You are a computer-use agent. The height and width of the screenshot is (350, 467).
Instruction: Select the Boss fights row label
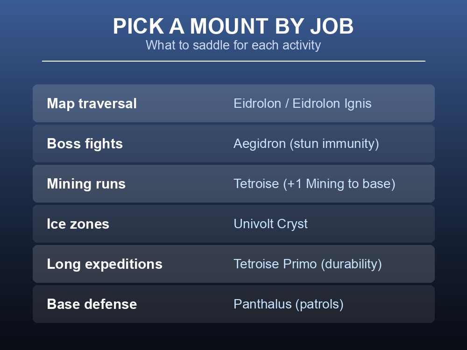point(85,144)
